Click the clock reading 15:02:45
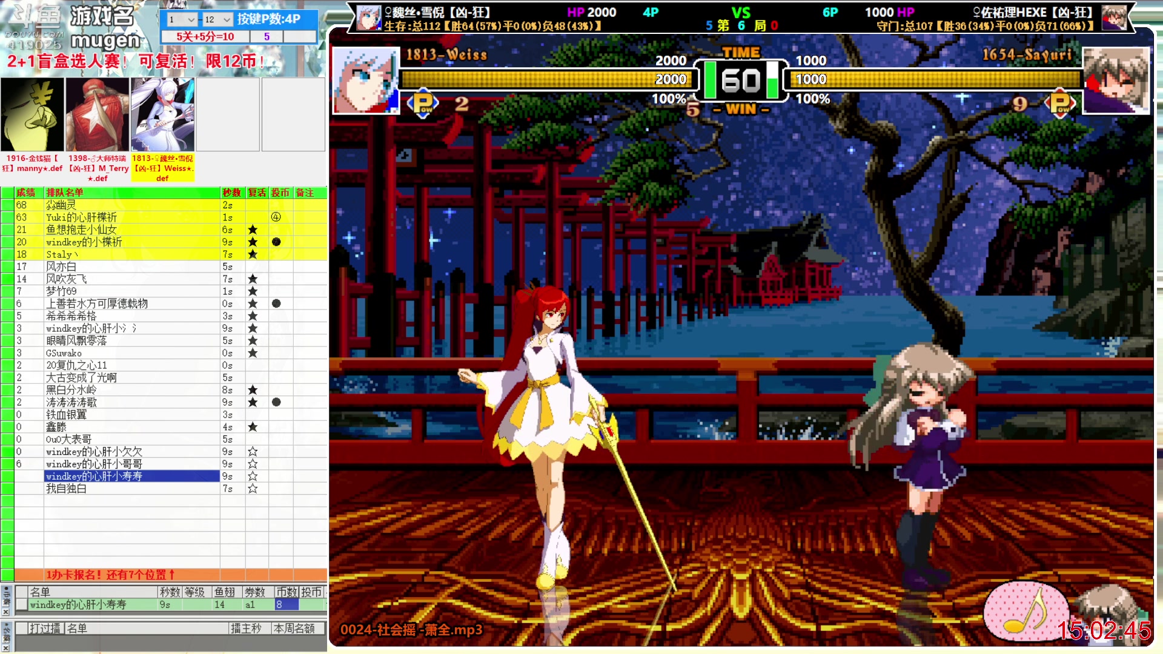The height and width of the screenshot is (654, 1163). 1104,630
